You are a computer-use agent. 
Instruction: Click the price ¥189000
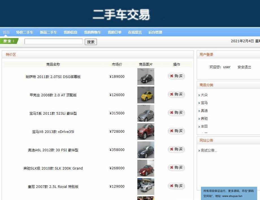point(117,77)
